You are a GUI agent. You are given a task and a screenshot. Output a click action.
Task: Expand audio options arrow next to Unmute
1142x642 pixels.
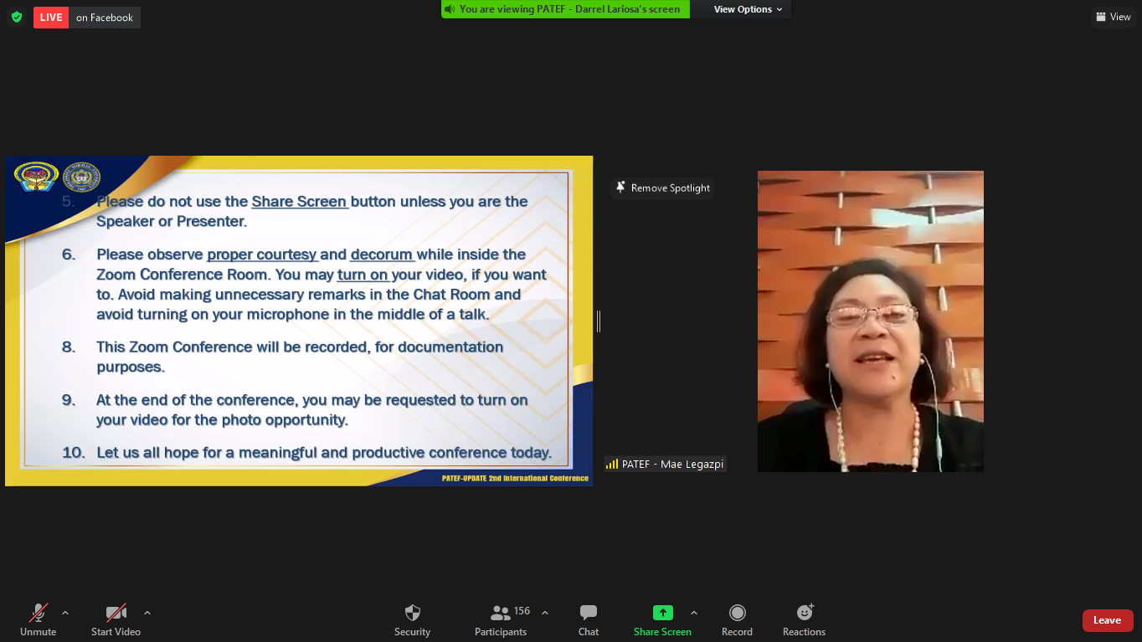(x=65, y=613)
